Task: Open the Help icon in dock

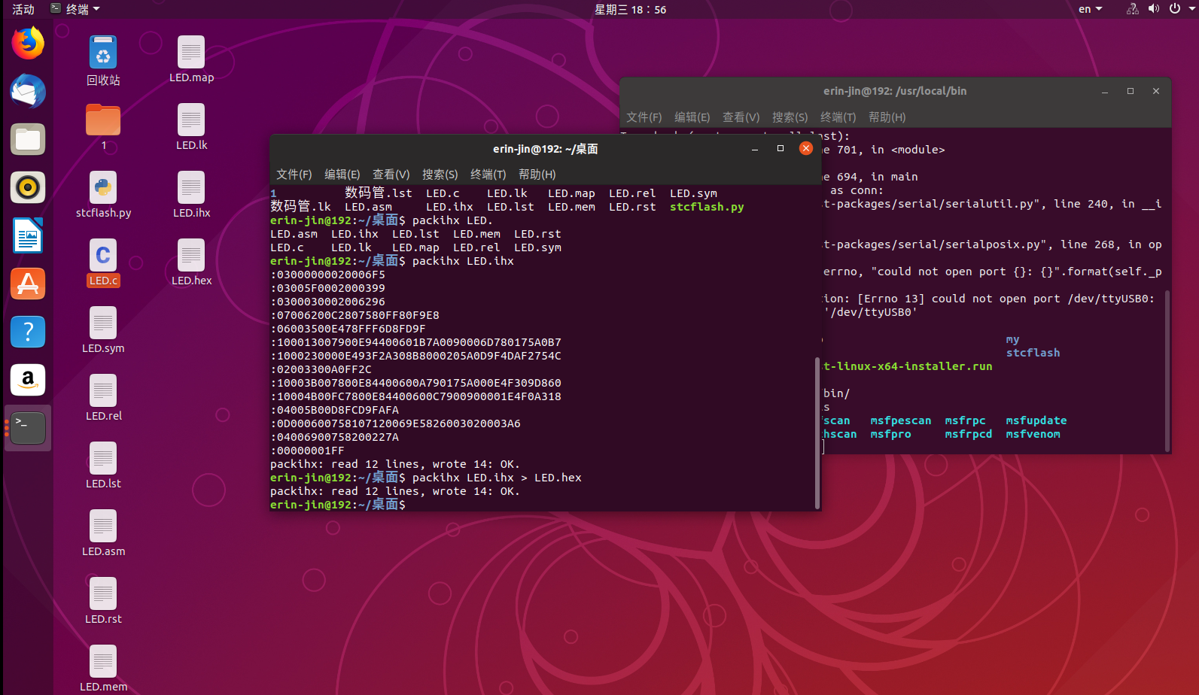Action: coord(28,332)
